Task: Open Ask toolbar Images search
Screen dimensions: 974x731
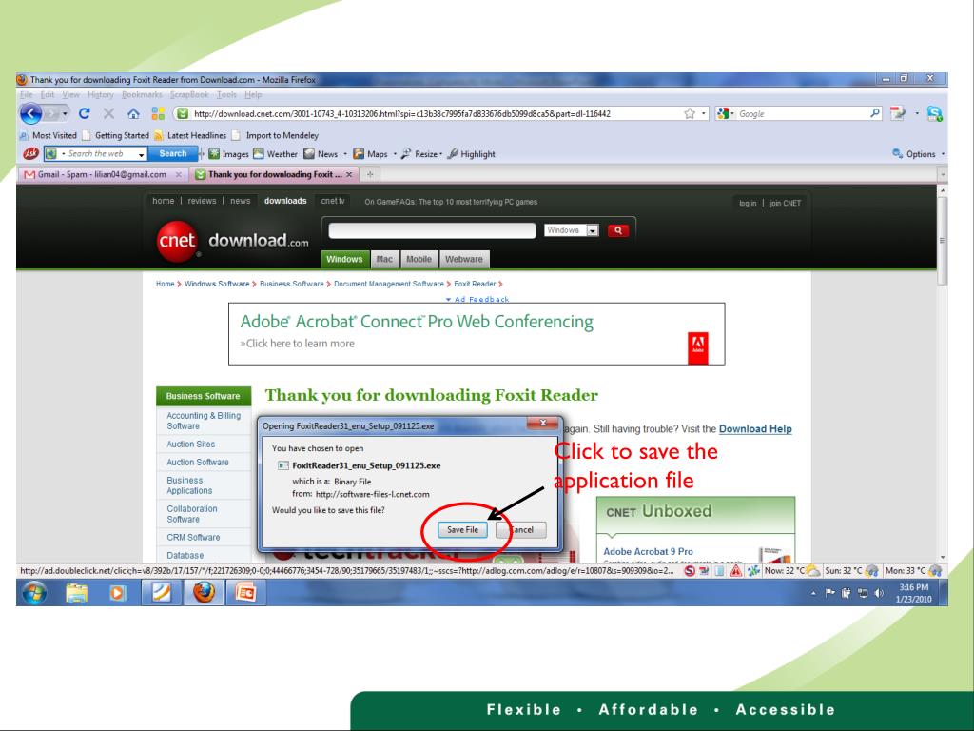Action: (228, 154)
